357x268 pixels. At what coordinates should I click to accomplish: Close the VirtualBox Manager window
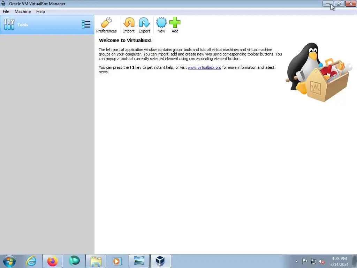[351, 3]
